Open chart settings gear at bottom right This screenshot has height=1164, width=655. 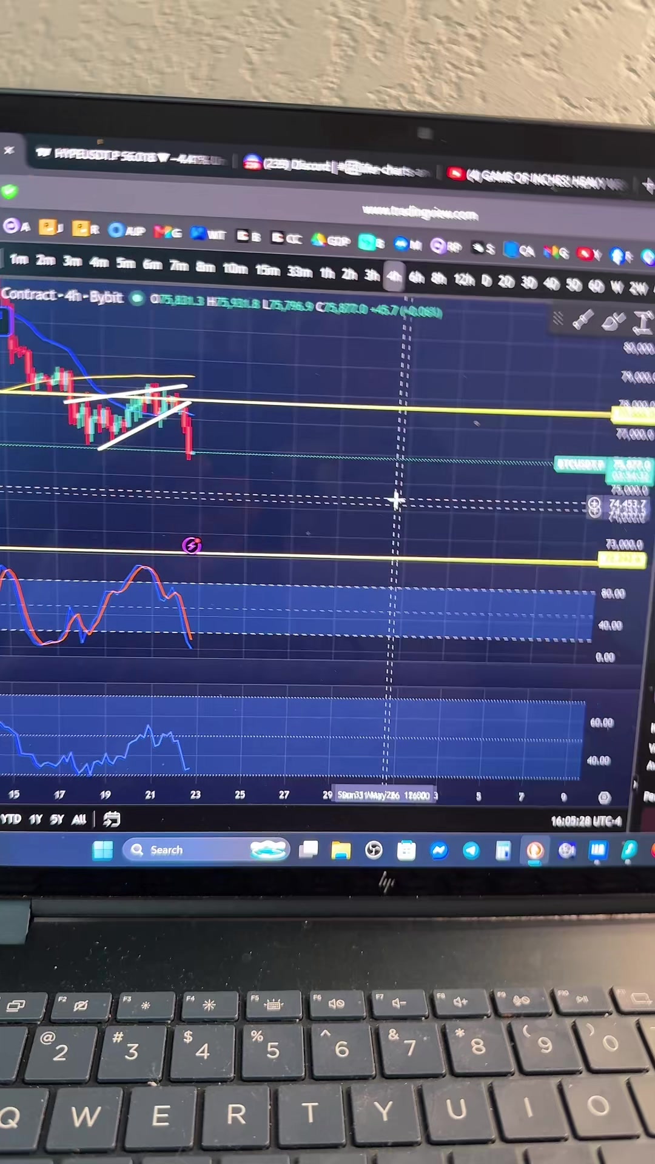coord(604,797)
